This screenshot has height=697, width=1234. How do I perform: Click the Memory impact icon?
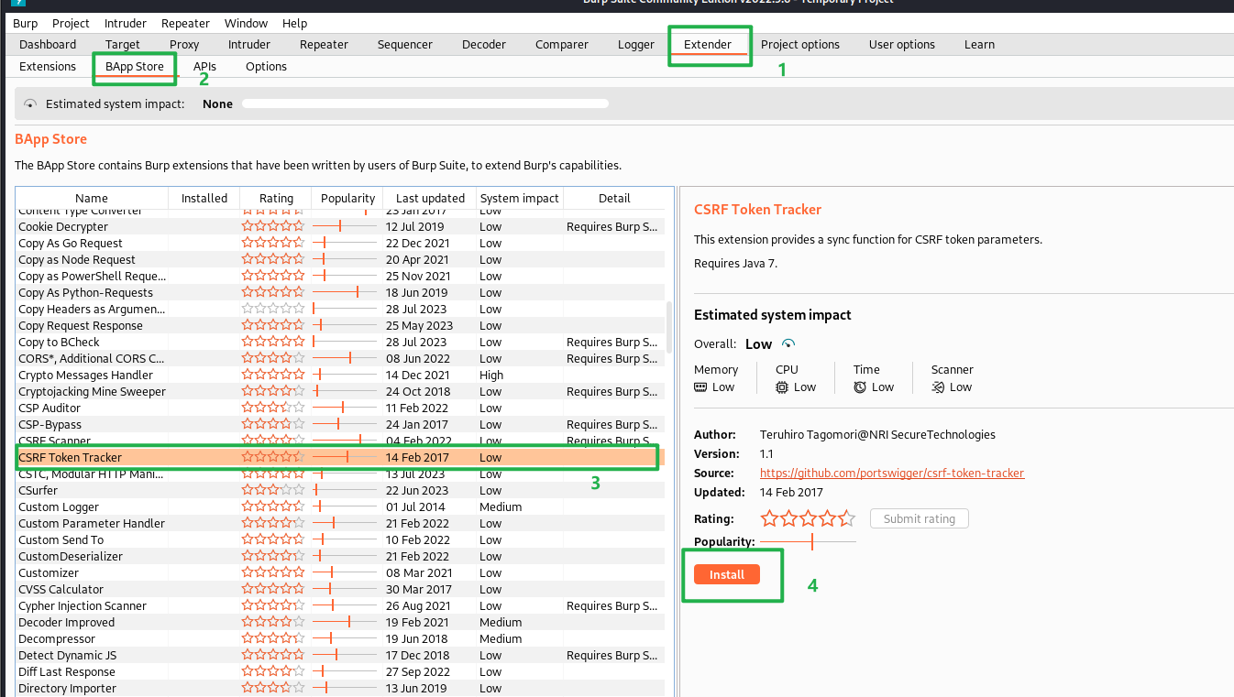click(701, 387)
